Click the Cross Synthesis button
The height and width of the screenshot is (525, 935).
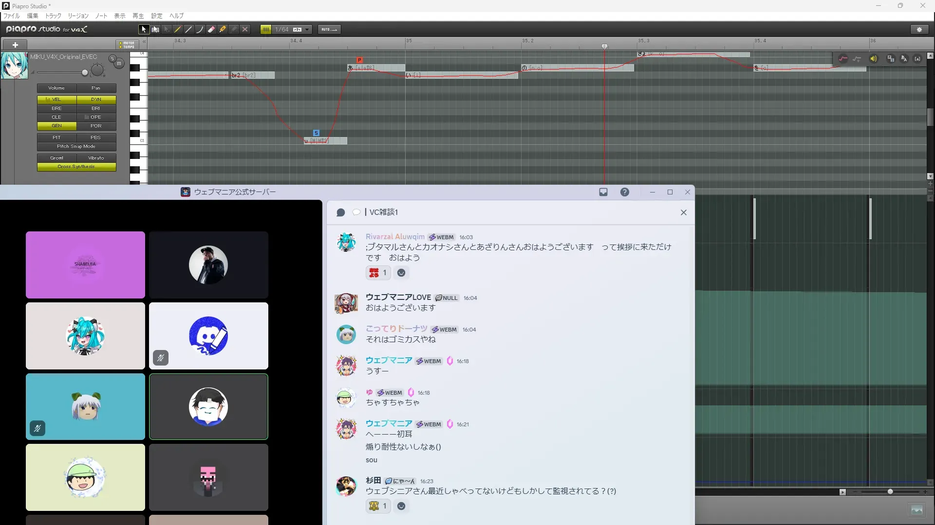(x=76, y=167)
